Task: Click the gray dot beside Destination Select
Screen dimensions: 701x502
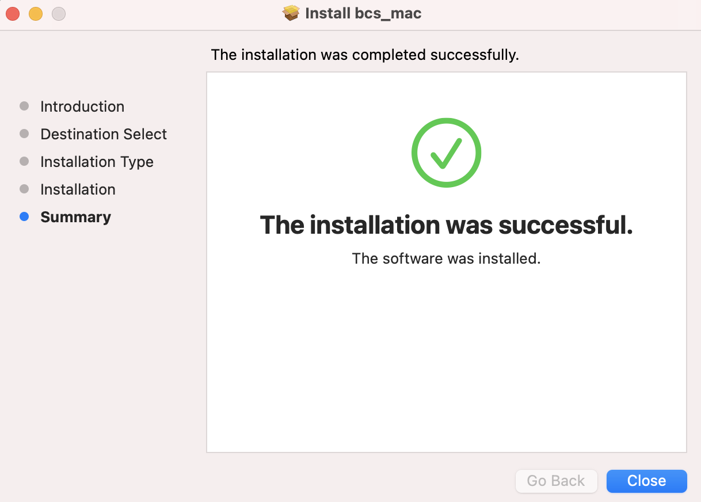Action: tap(24, 134)
